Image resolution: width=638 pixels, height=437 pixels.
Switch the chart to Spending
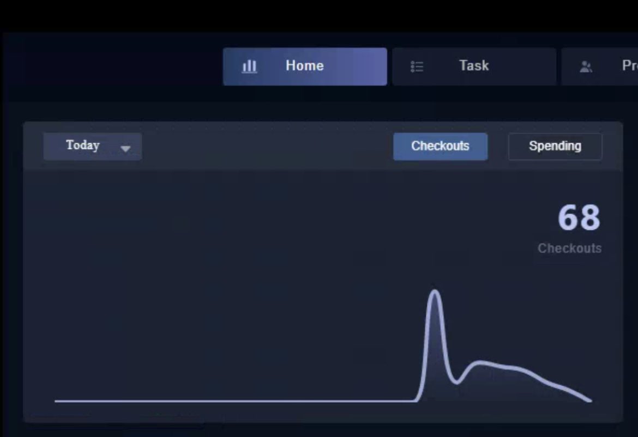555,147
